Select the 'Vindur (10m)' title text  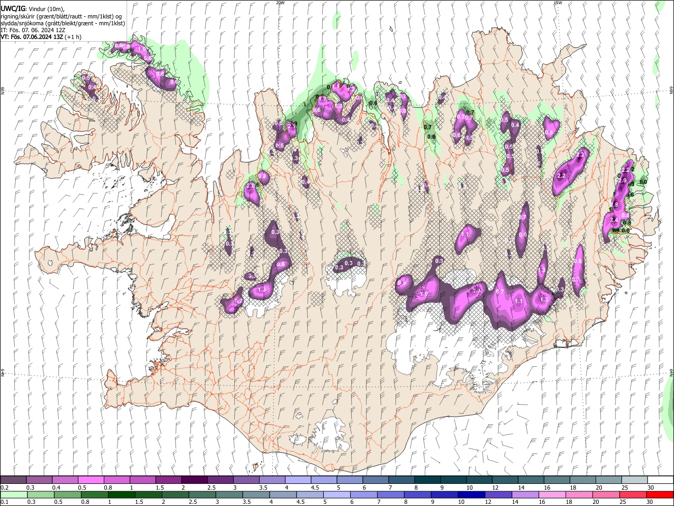click(x=46, y=9)
